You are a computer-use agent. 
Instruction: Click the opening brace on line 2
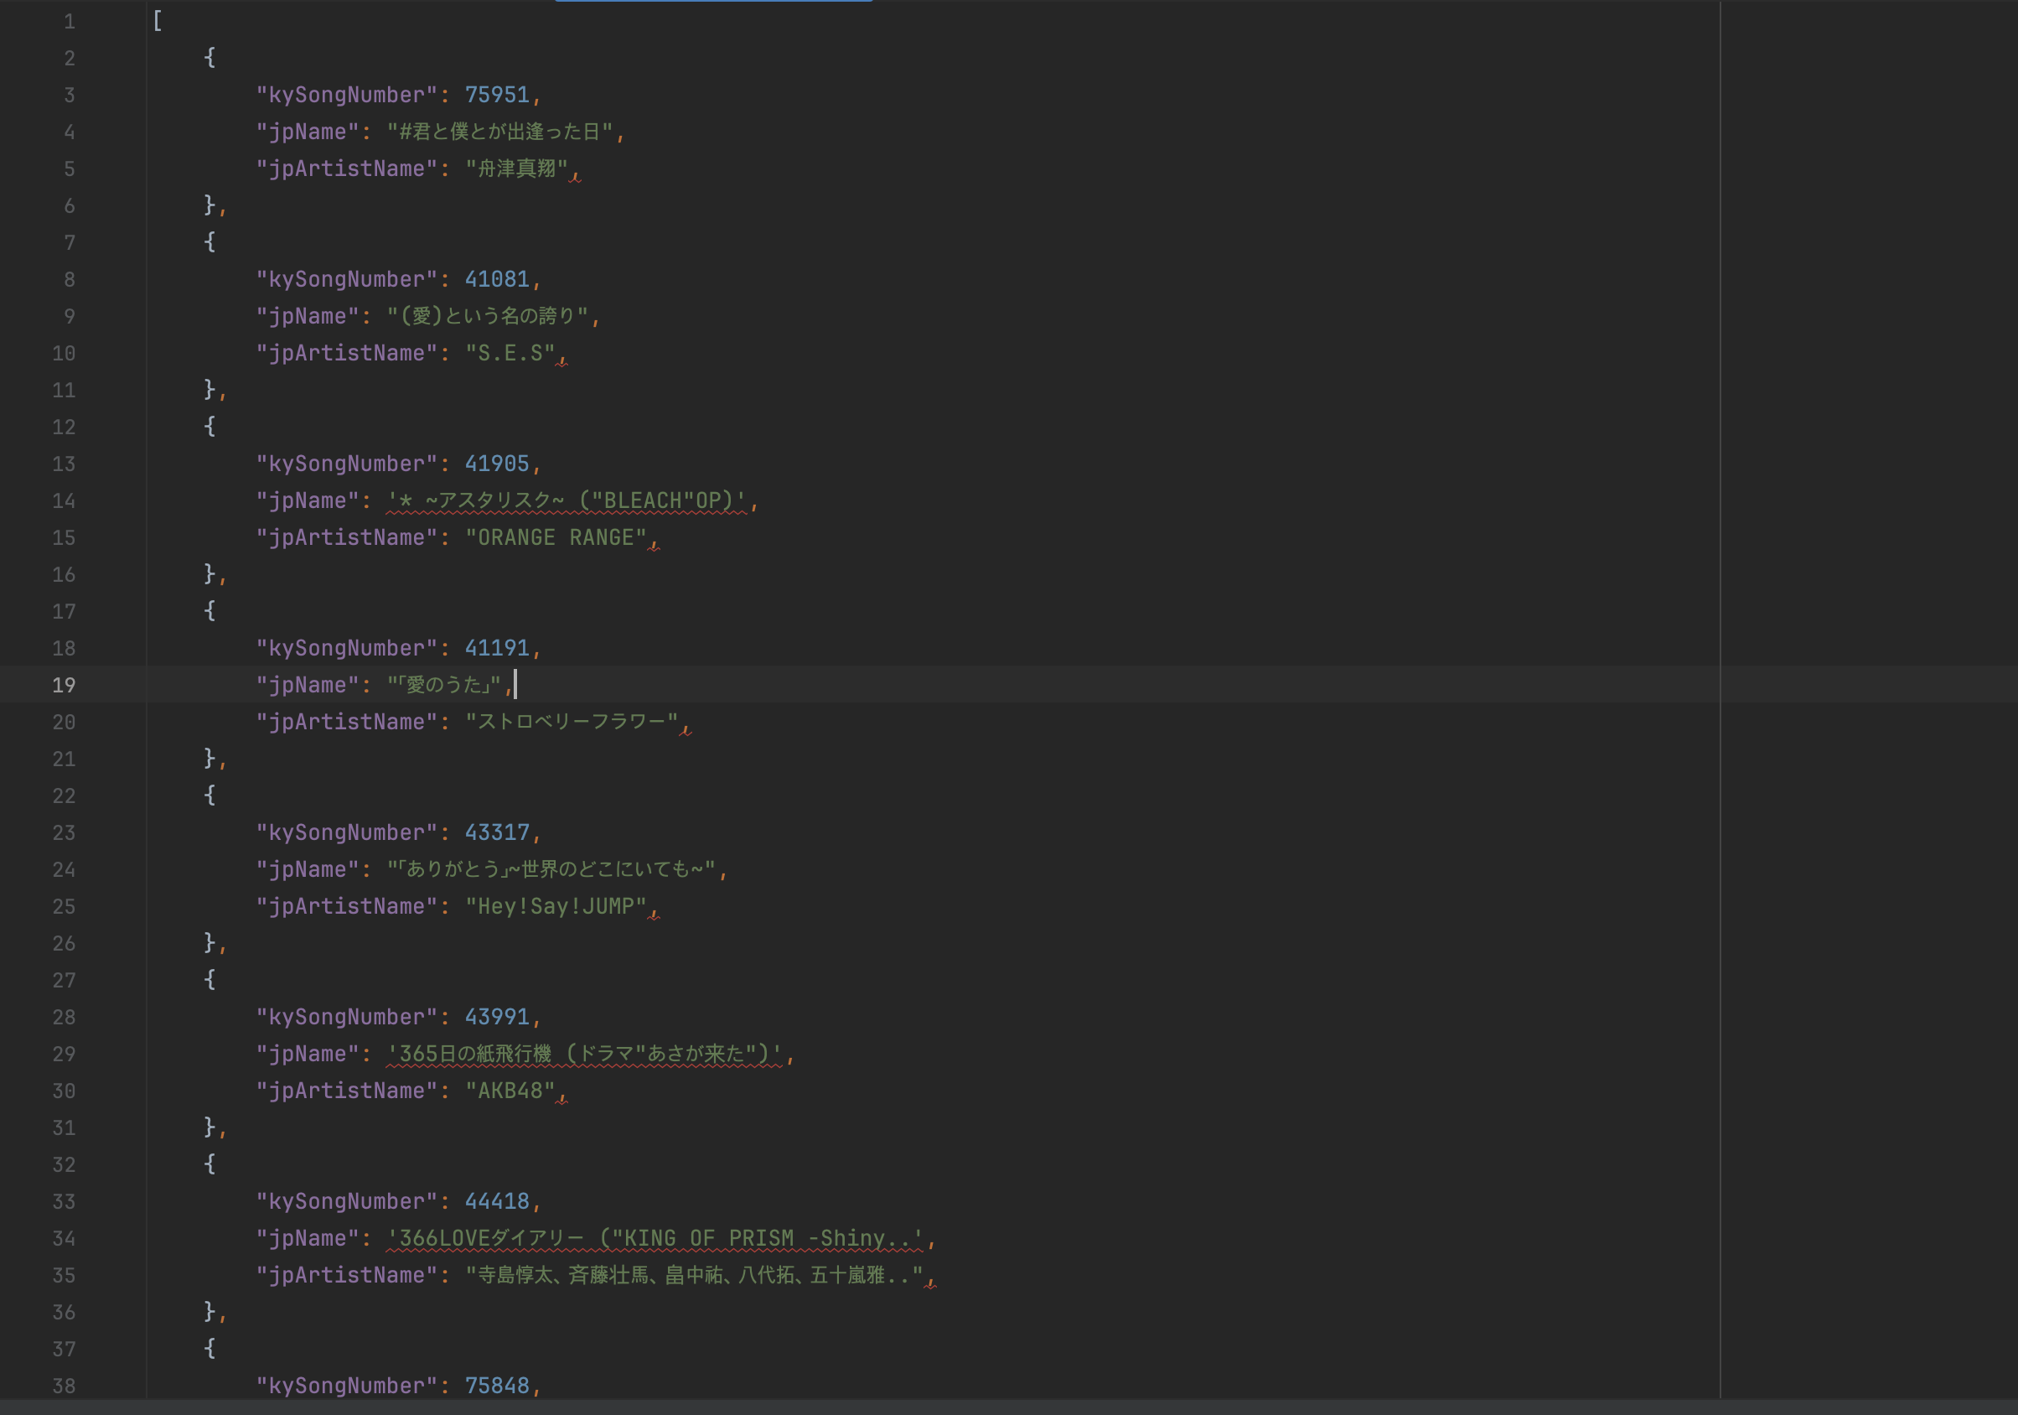[210, 58]
